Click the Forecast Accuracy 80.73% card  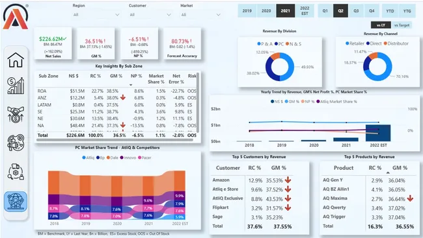pyautogui.click(x=182, y=43)
